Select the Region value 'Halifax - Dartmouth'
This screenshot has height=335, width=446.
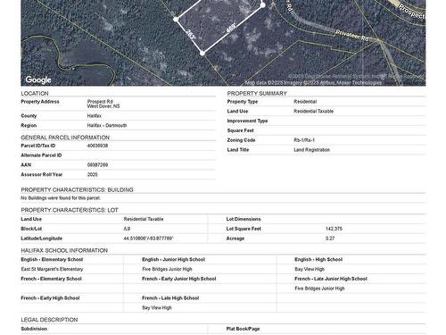pyautogui.click(x=107, y=125)
